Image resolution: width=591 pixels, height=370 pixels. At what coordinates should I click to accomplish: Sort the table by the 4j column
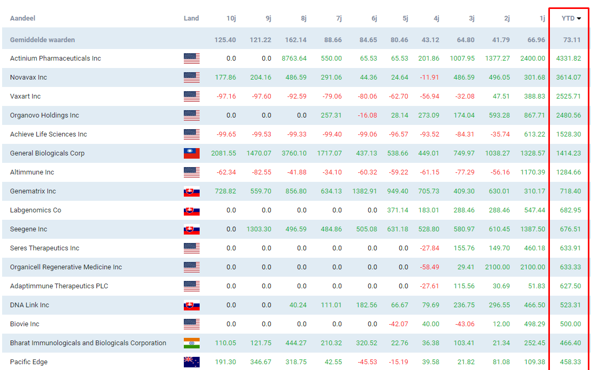pyautogui.click(x=437, y=18)
